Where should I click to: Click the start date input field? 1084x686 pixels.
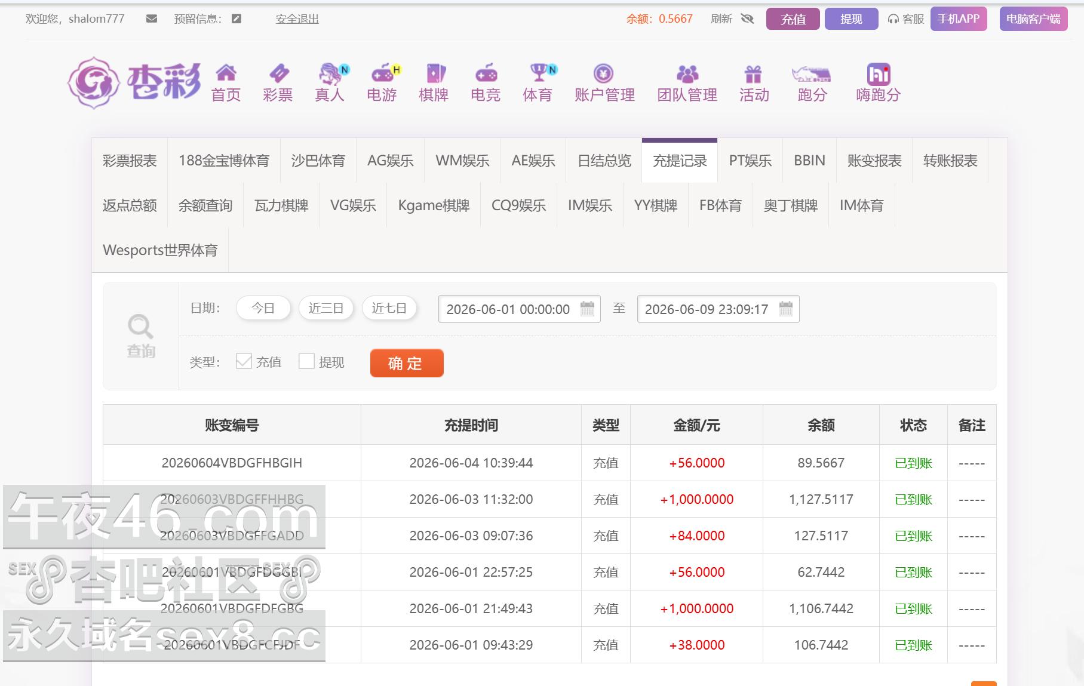coord(519,309)
